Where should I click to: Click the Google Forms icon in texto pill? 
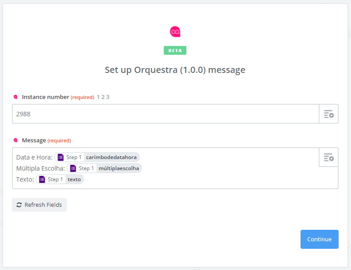[42, 179]
